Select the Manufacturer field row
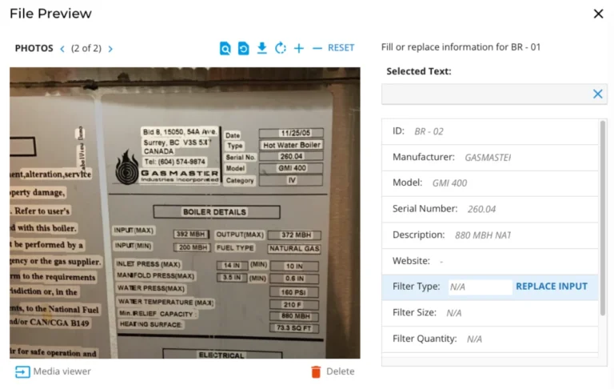Viewport: 614px width, 389px height. 489,157
